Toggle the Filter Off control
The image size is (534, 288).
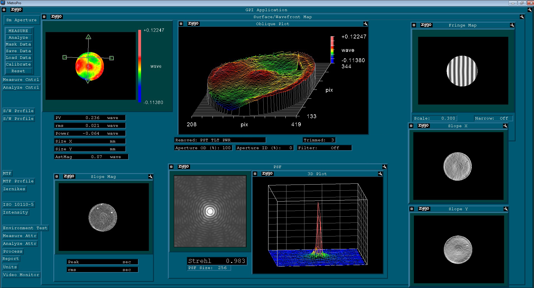(x=324, y=148)
